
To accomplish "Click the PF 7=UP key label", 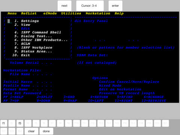I will click(x=11, y=101).
